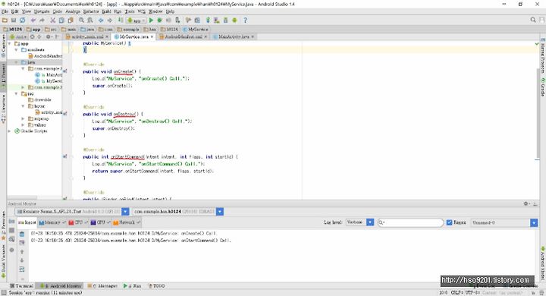Click the Open folder toolbar icon
This screenshot has width=546, height=296.
5,20
